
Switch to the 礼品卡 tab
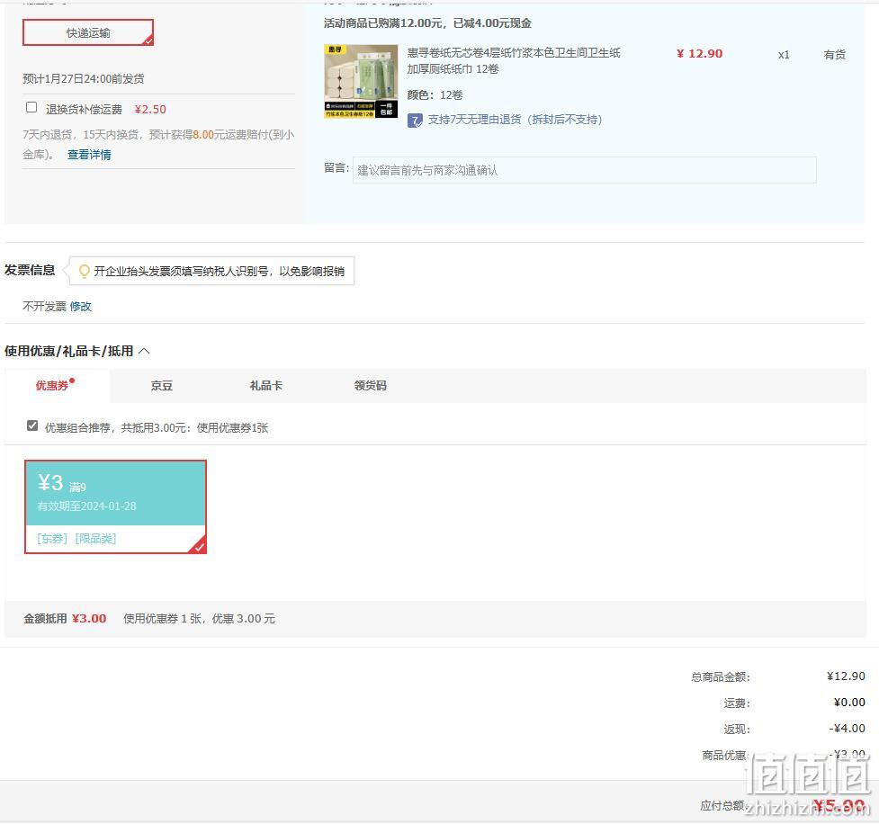pos(265,386)
